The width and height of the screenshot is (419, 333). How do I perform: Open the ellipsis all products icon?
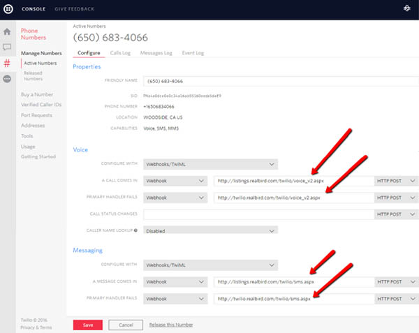click(x=7, y=80)
